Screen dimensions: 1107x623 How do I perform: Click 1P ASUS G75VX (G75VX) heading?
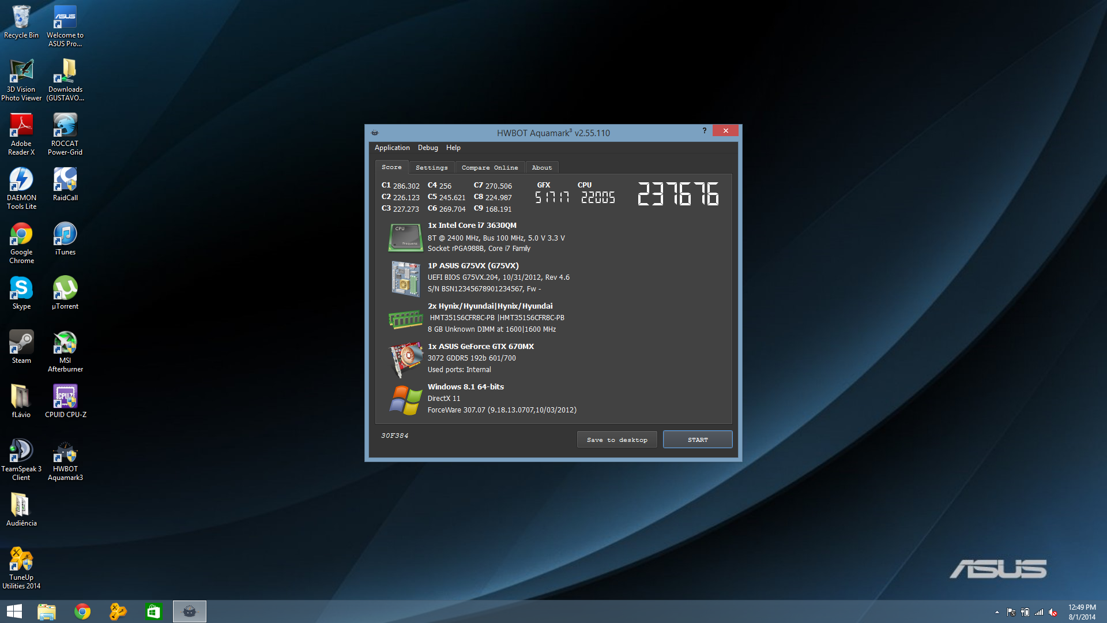pyautogui.click(x=473, y=266)
